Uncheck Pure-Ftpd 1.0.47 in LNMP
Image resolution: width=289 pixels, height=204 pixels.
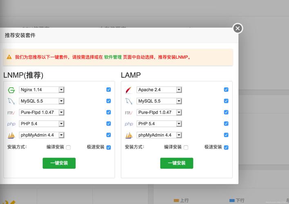[109, 112]
